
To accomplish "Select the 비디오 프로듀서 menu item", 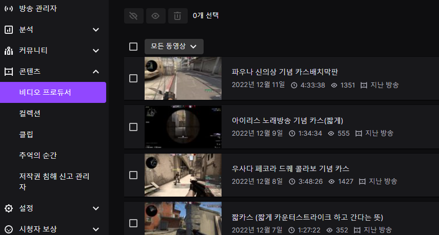I will click(x=53, y=92).
